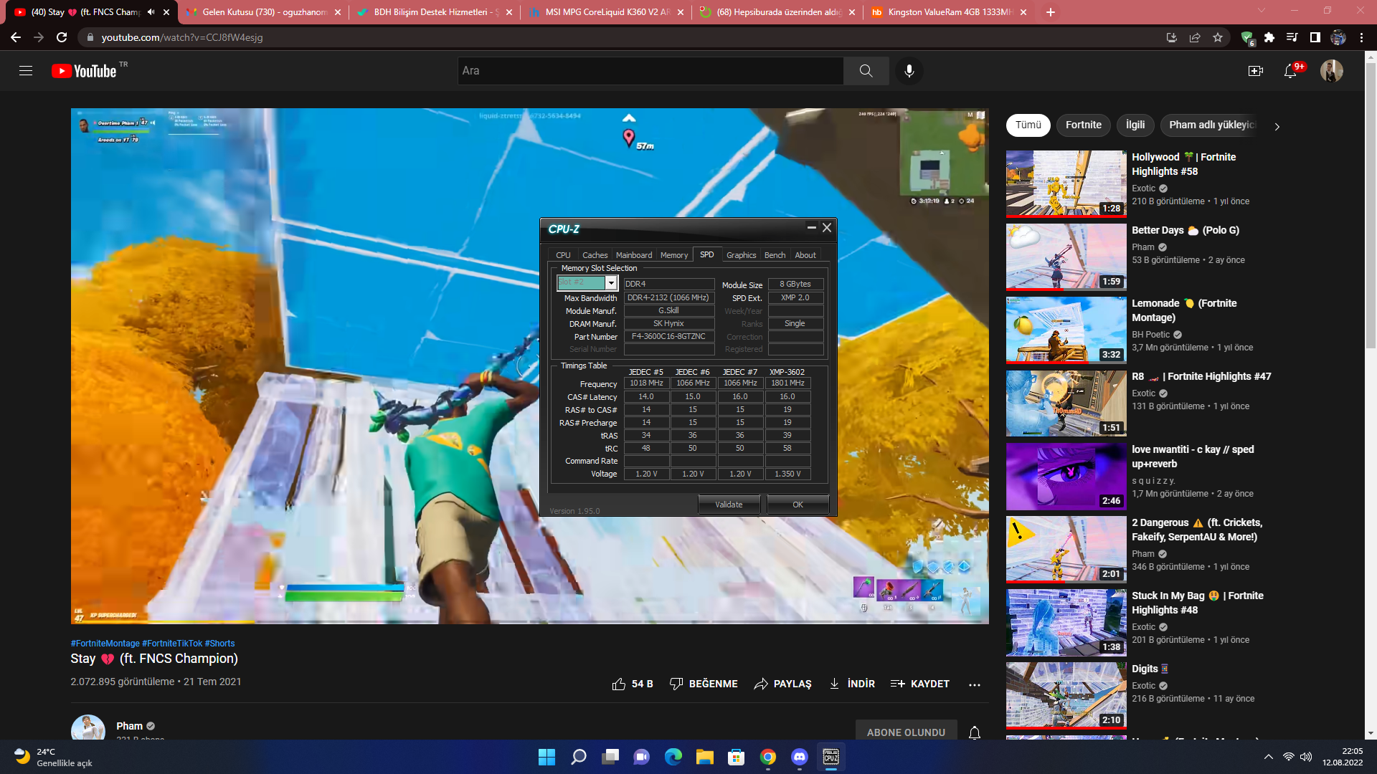Bookmark this page with the star icon
Viewport: 1377px width, 774px height.
pos(1218,37)
